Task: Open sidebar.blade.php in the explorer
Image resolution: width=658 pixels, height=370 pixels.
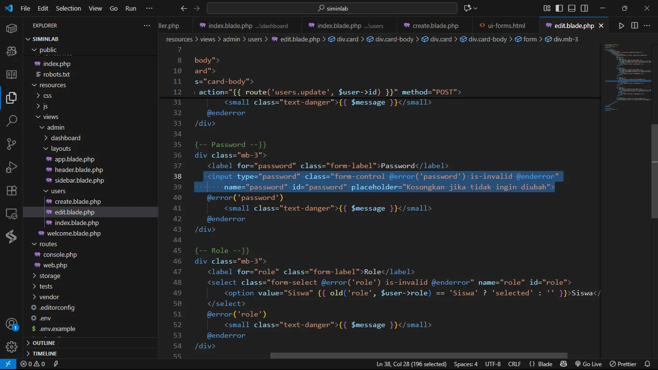Action: (x=79, y=180)
